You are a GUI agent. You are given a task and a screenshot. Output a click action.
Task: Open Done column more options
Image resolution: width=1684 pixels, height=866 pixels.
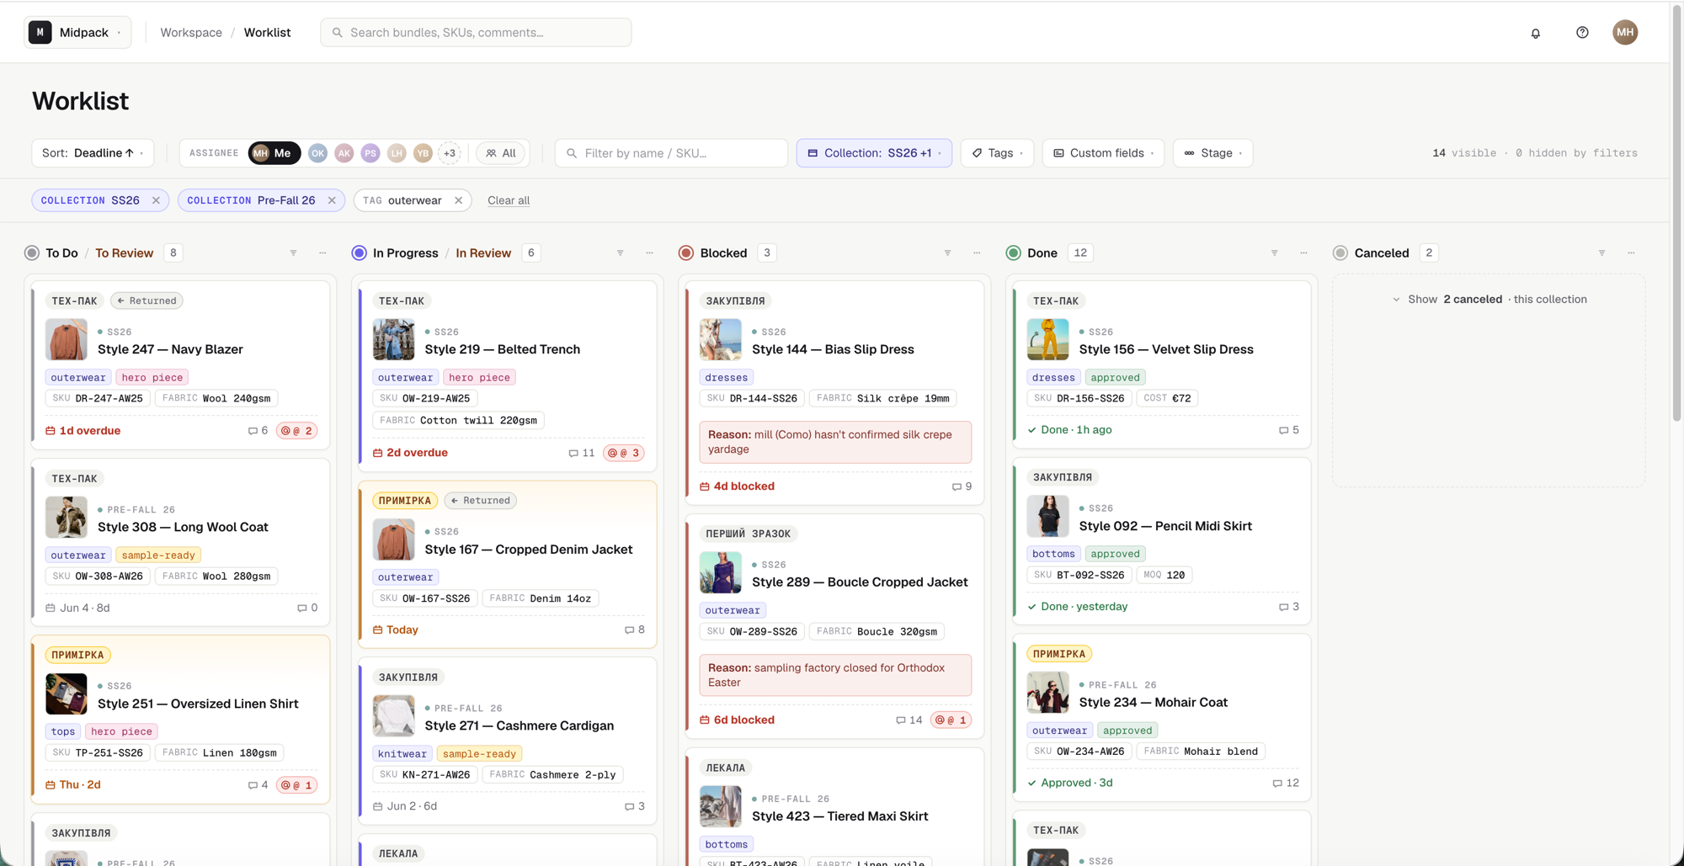(x=1303, y=253)
